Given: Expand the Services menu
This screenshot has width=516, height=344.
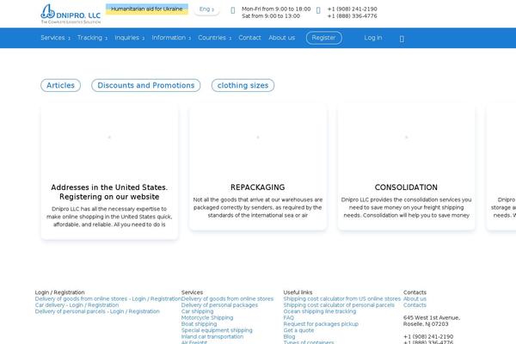Looking at the screenshot, I should point(55,38).
